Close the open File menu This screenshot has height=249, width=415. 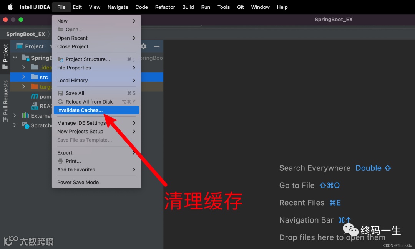pos(61,7)
